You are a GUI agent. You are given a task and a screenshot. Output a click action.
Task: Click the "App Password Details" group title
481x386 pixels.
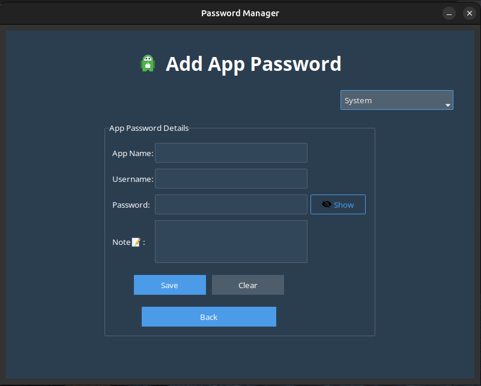149,128
